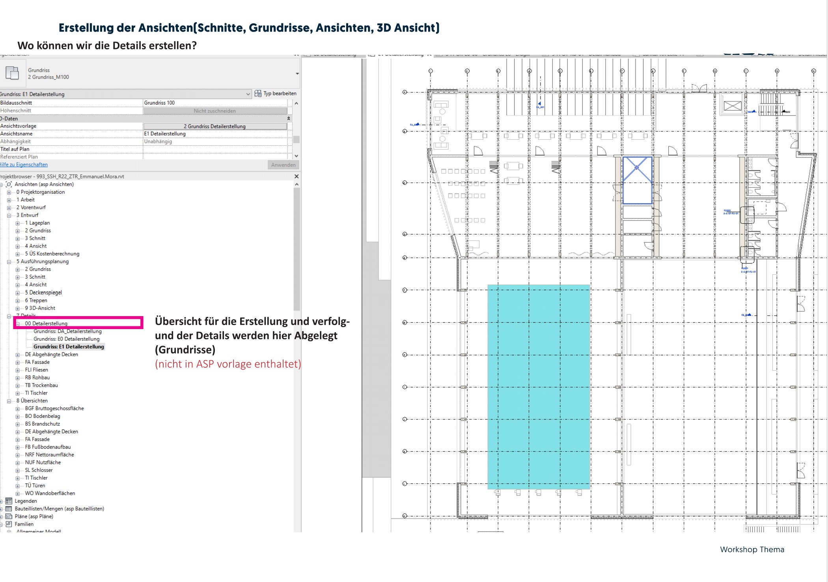The width and height of the screenshot is (828, 582).
Task: Collapse the 5 Ausführungsplanung node
Action: [9, 262]
